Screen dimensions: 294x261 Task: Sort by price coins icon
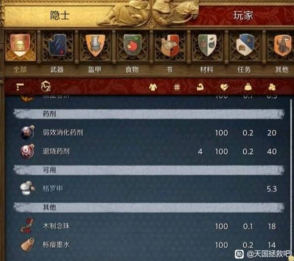pos(272,87)
